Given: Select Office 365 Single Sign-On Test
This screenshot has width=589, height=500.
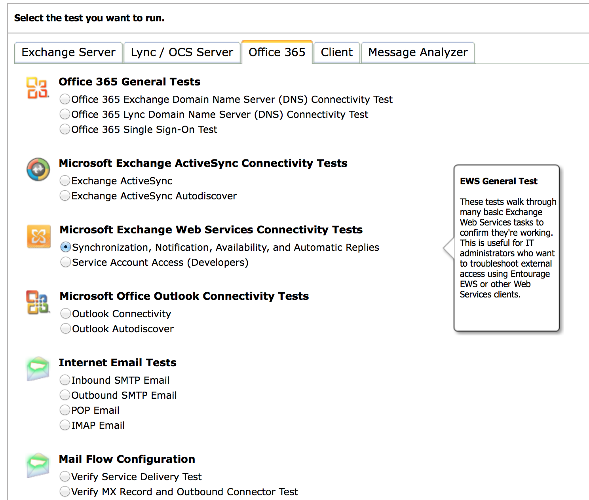Looking at the screenshot, I should click(65, 129).
